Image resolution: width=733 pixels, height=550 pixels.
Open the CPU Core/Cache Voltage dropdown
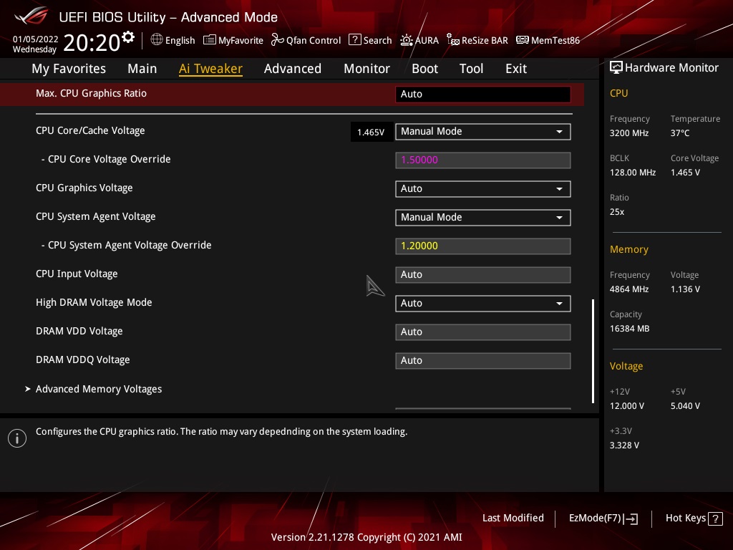coord(482,131)
